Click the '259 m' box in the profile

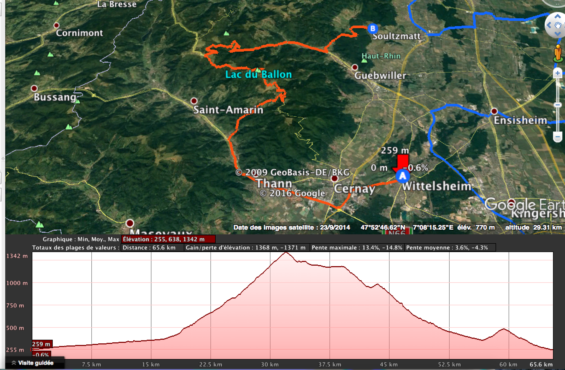pyautogui.click(x=42, y=344)
